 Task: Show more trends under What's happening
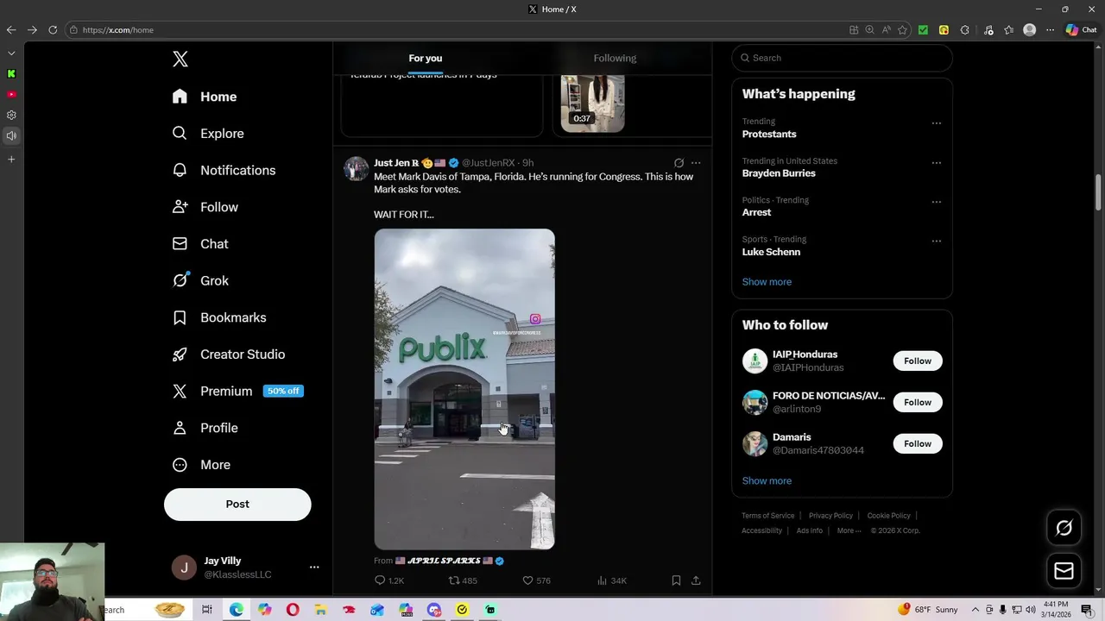767,282
